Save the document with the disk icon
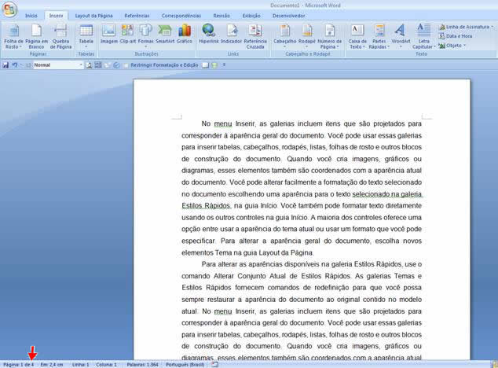Viewport: 498px width, 368px height. [5, 65]
